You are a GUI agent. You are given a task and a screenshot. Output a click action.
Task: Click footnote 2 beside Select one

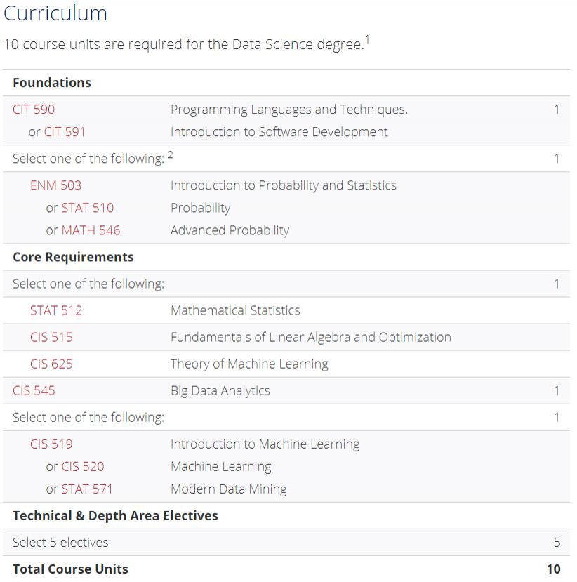[171, 154]
